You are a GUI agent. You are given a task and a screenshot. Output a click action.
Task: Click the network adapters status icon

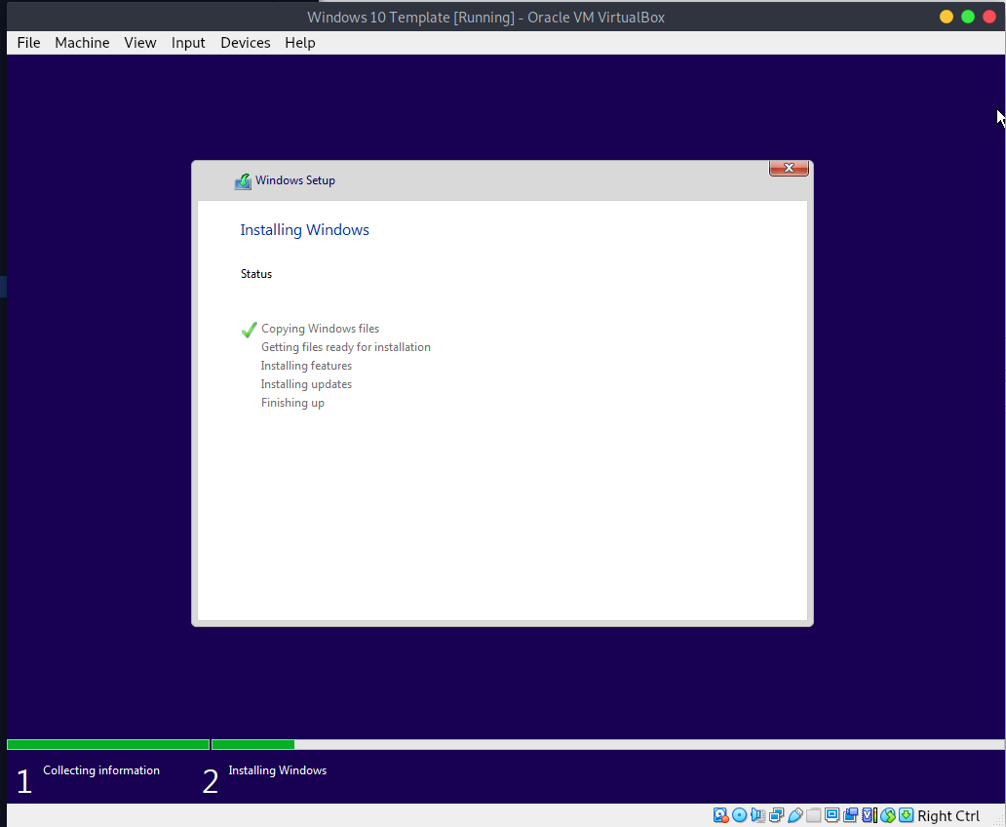point(776,815)
